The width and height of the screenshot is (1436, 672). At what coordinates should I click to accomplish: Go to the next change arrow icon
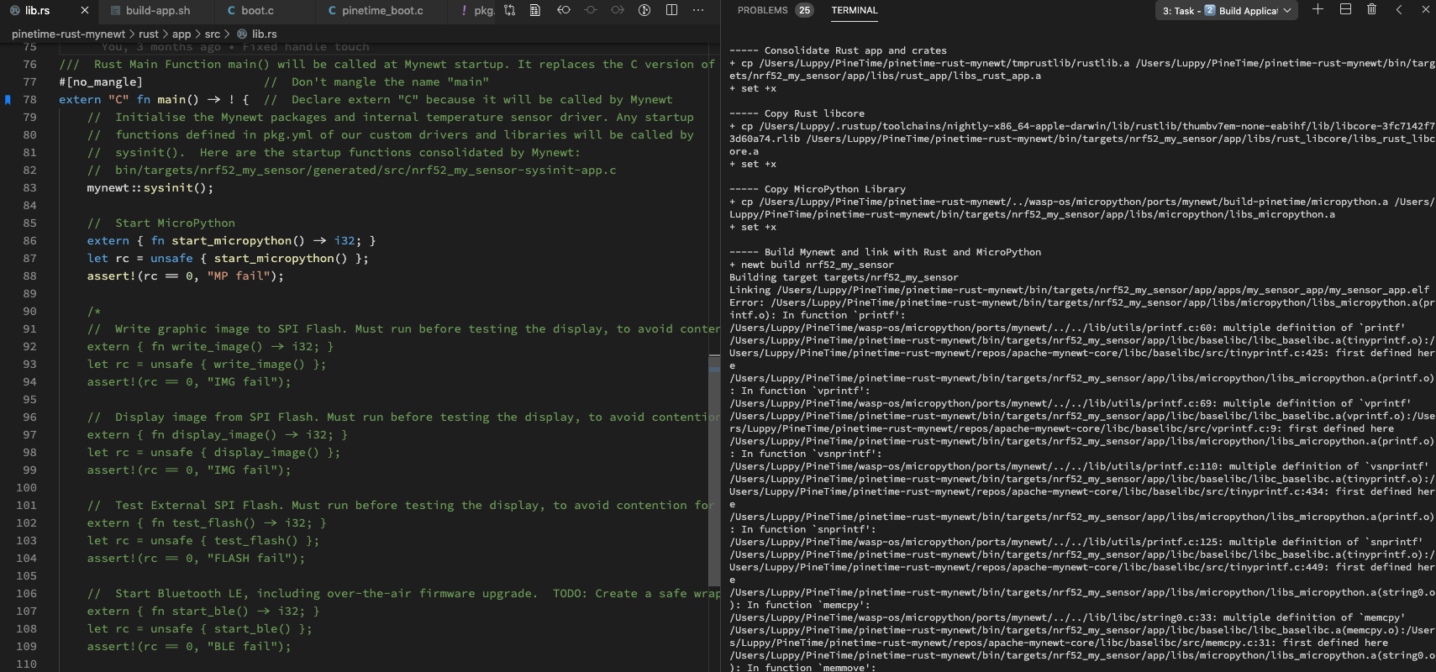click(x=618, y=10)
